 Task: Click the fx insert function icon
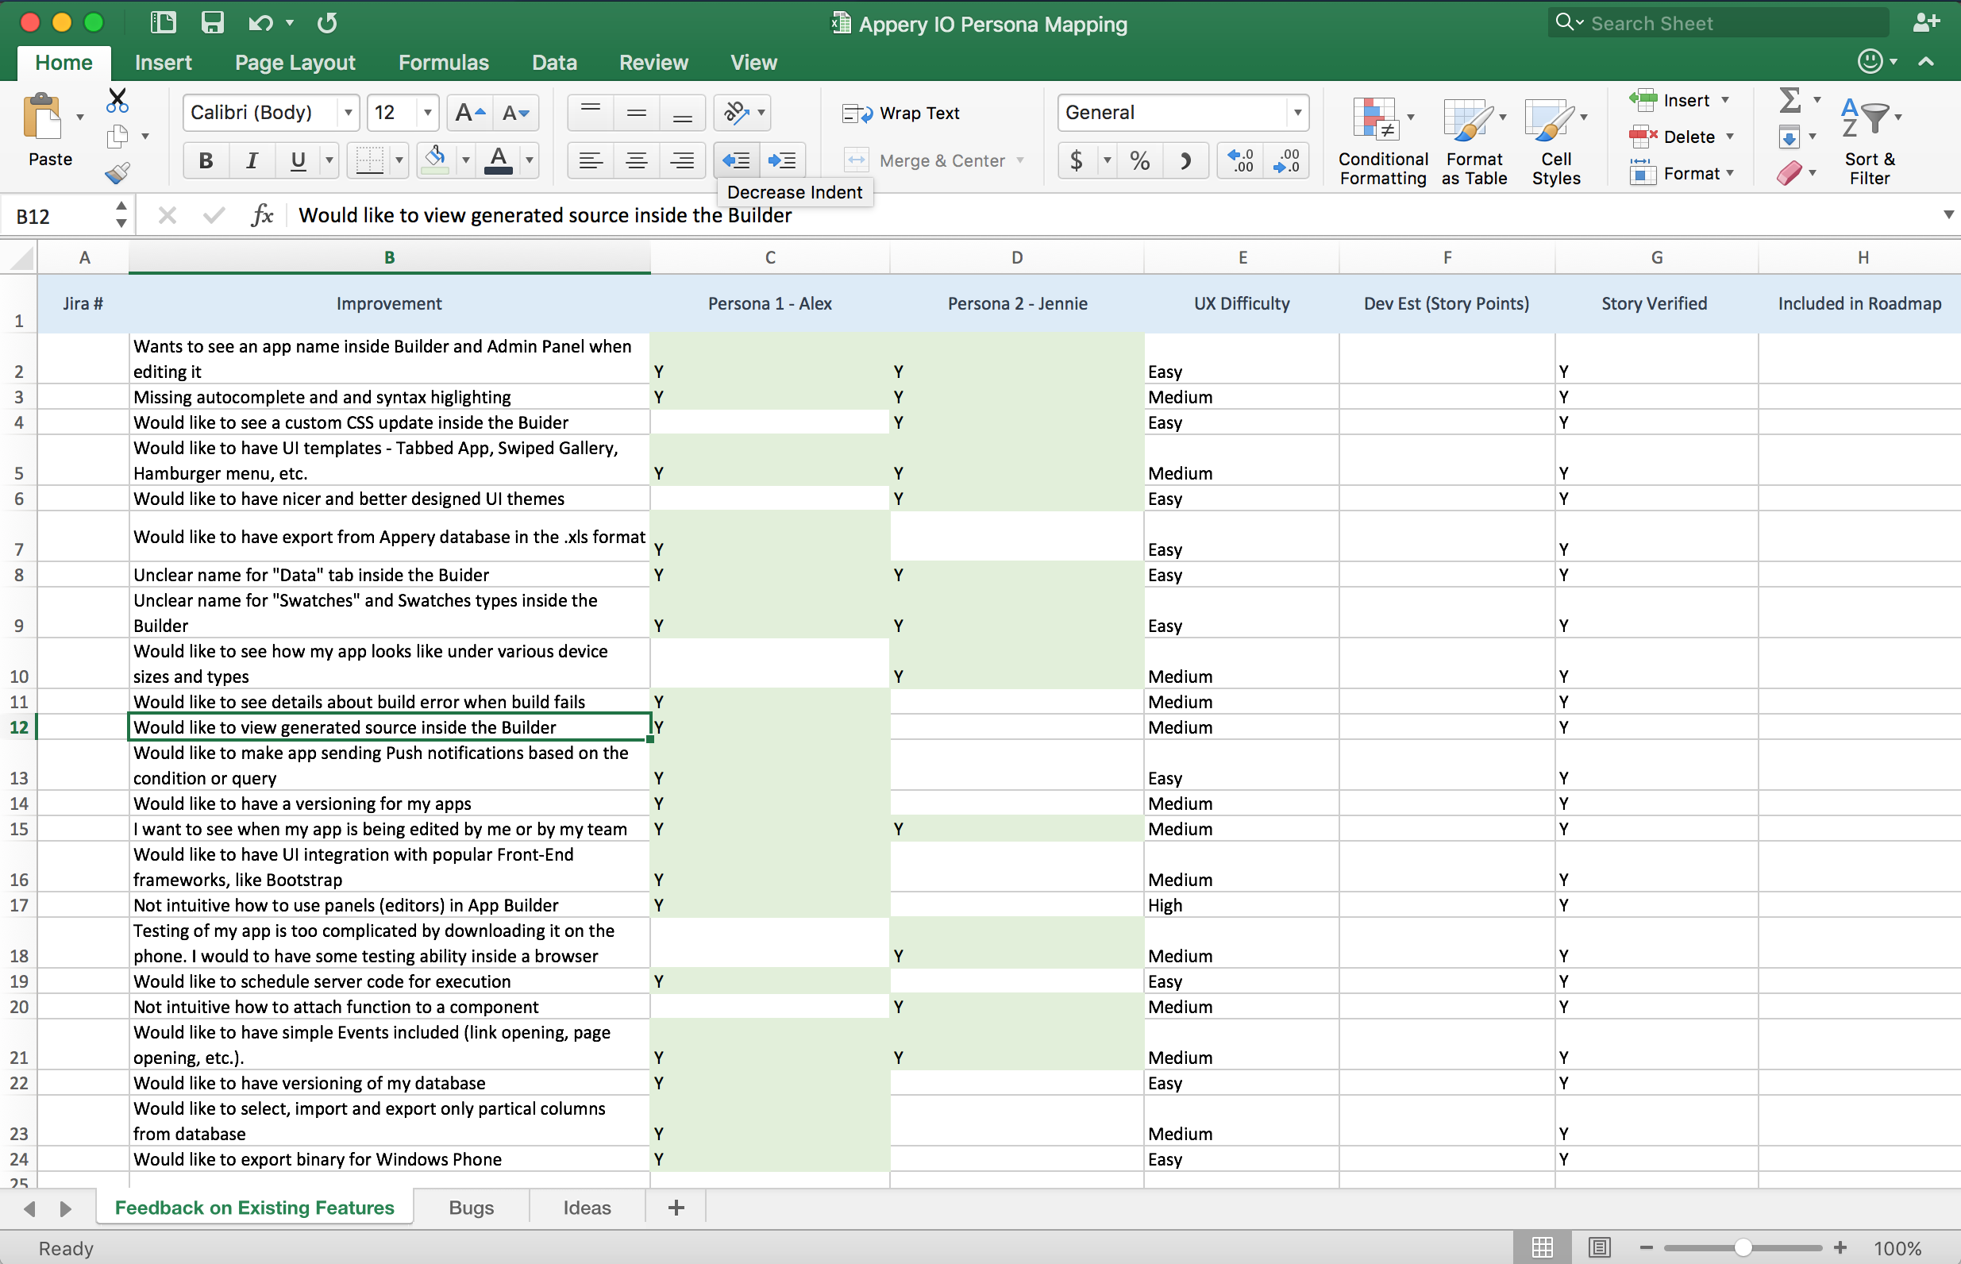coord(263,215)
